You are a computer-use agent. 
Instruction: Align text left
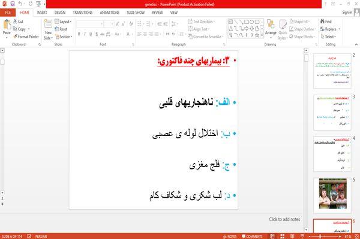click(139, 34)
